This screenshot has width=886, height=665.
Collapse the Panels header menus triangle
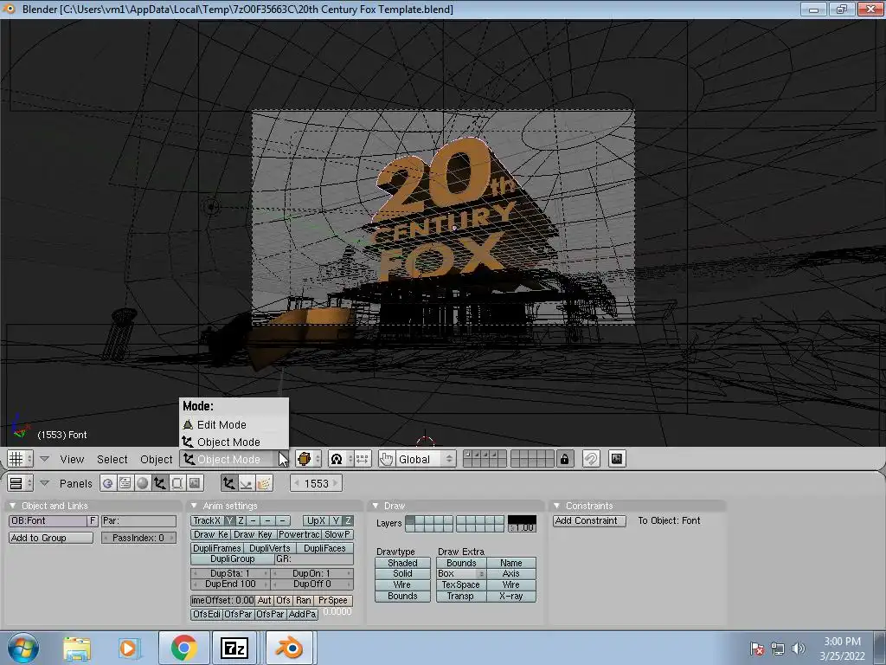[45, 483]
